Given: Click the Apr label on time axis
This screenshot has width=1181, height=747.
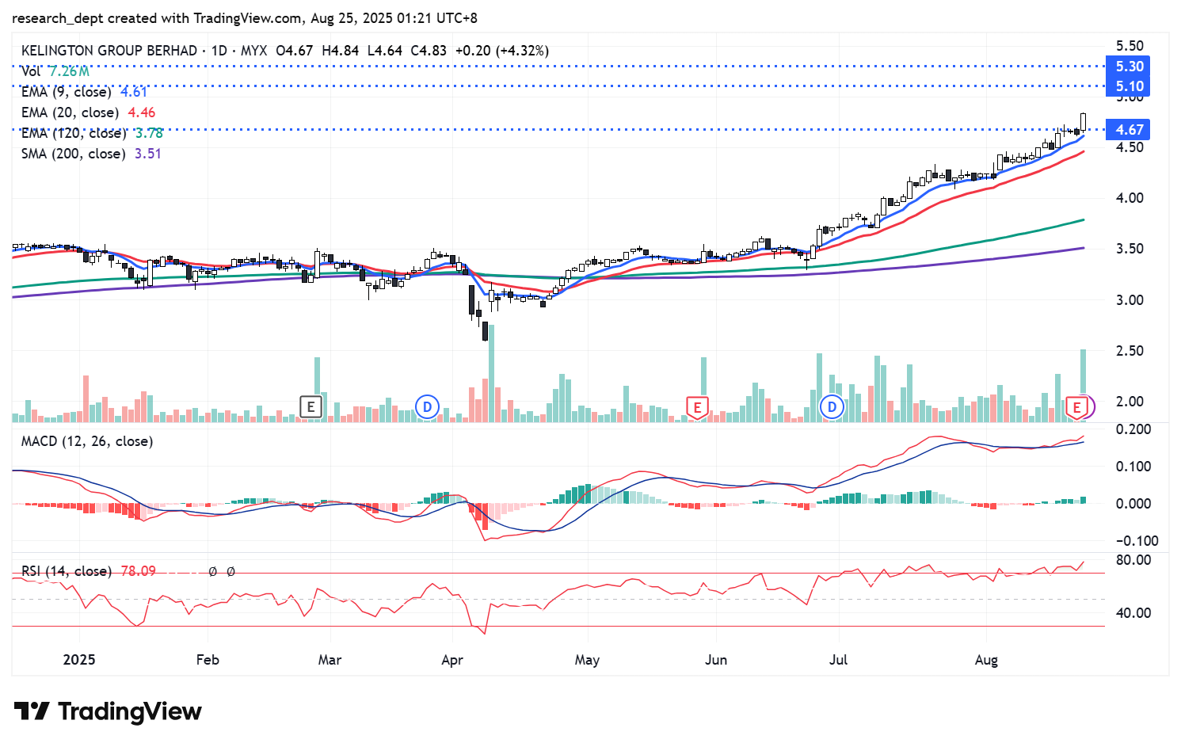Looking at the screenshot, I should [x=452, y=661].
